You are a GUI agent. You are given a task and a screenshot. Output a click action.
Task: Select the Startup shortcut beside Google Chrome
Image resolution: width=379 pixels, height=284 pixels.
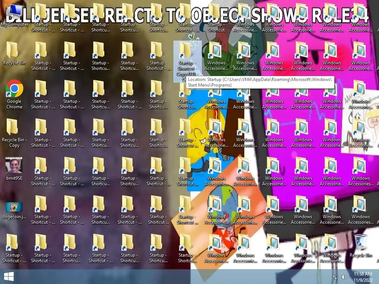click(x=43, y=94)
